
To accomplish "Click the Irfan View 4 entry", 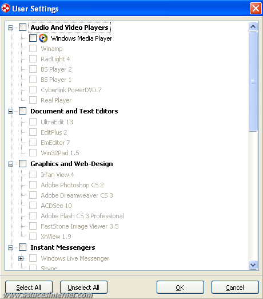I will (57, 175).
